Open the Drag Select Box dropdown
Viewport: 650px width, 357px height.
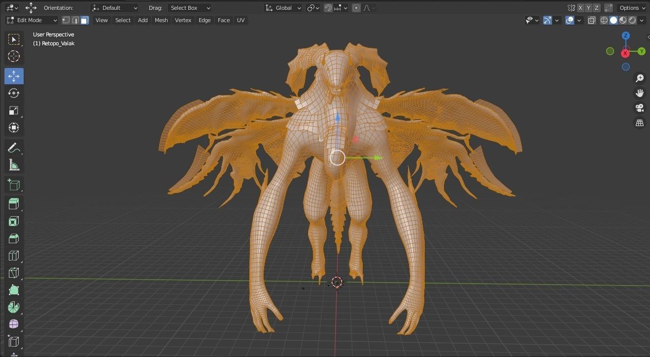(189, 8)
